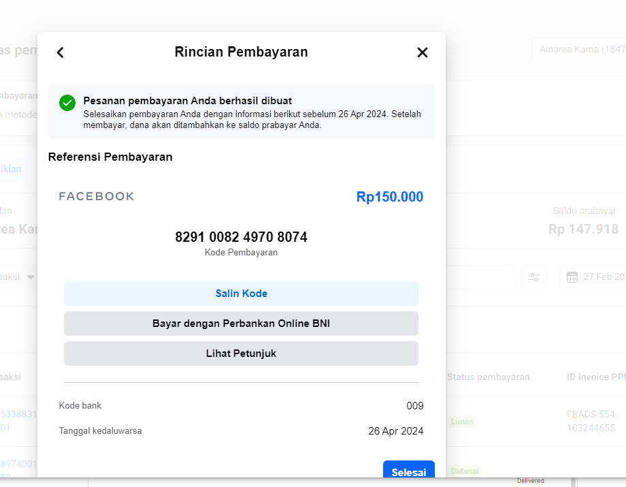
Task: Click the Lunas status badge
Action: pyautogui.click(x=462, y=422)
